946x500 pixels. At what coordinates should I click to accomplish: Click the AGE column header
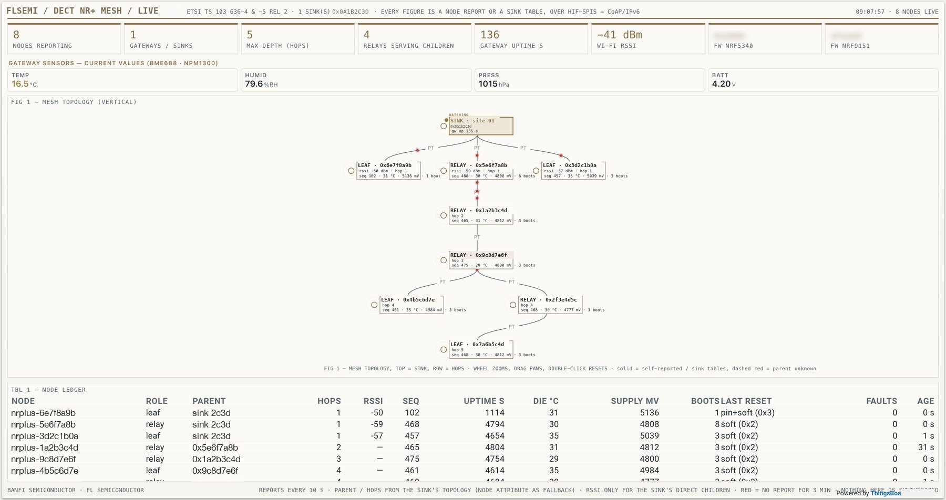pos(926,401)
